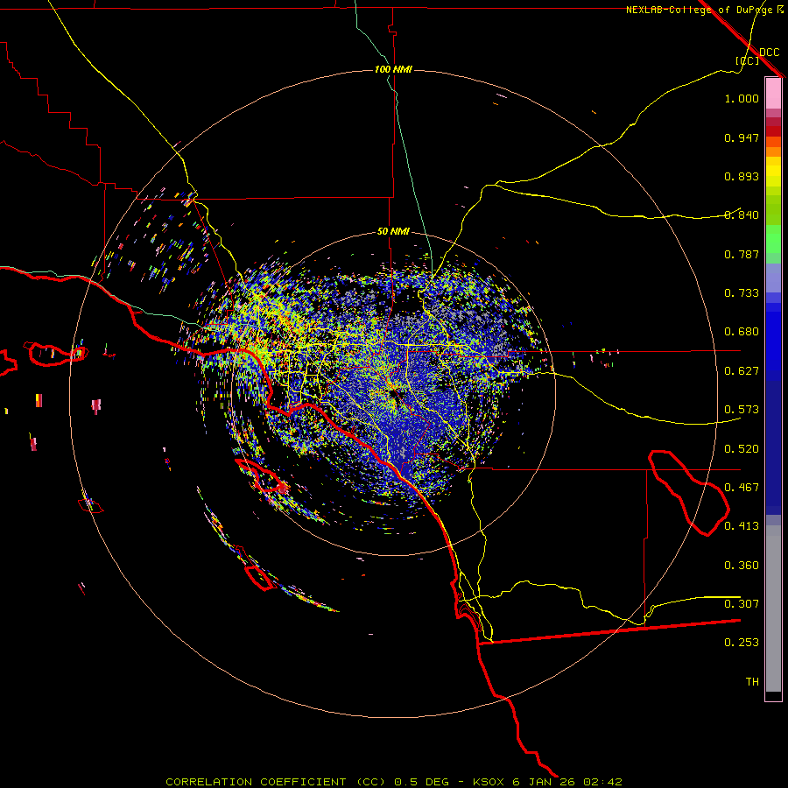Click the NEXLAB-College of DuPage credit text
The image size is (788, 788).
point(705,10)
